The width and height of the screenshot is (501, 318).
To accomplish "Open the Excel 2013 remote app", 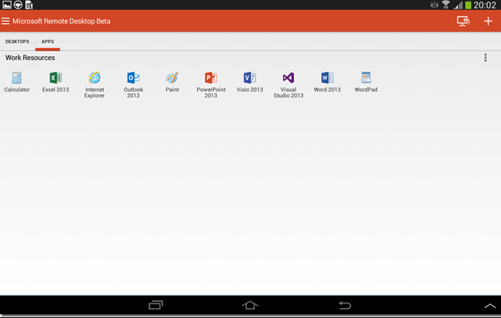I will (x=55, y=82).
